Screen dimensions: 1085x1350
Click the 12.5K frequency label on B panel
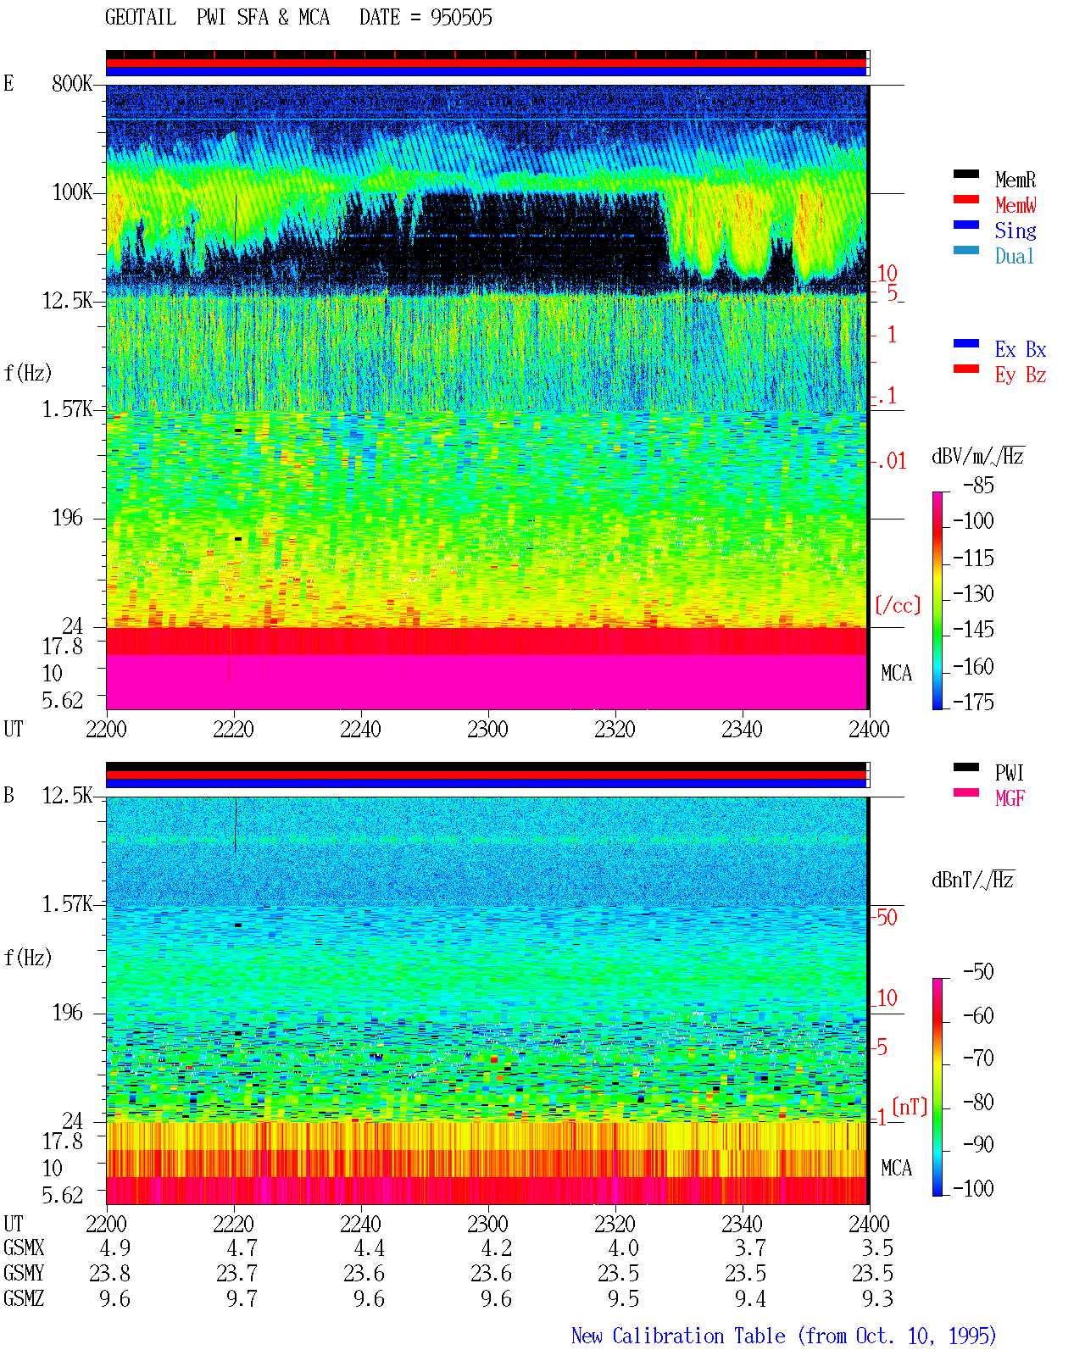[x=67, y=795]
